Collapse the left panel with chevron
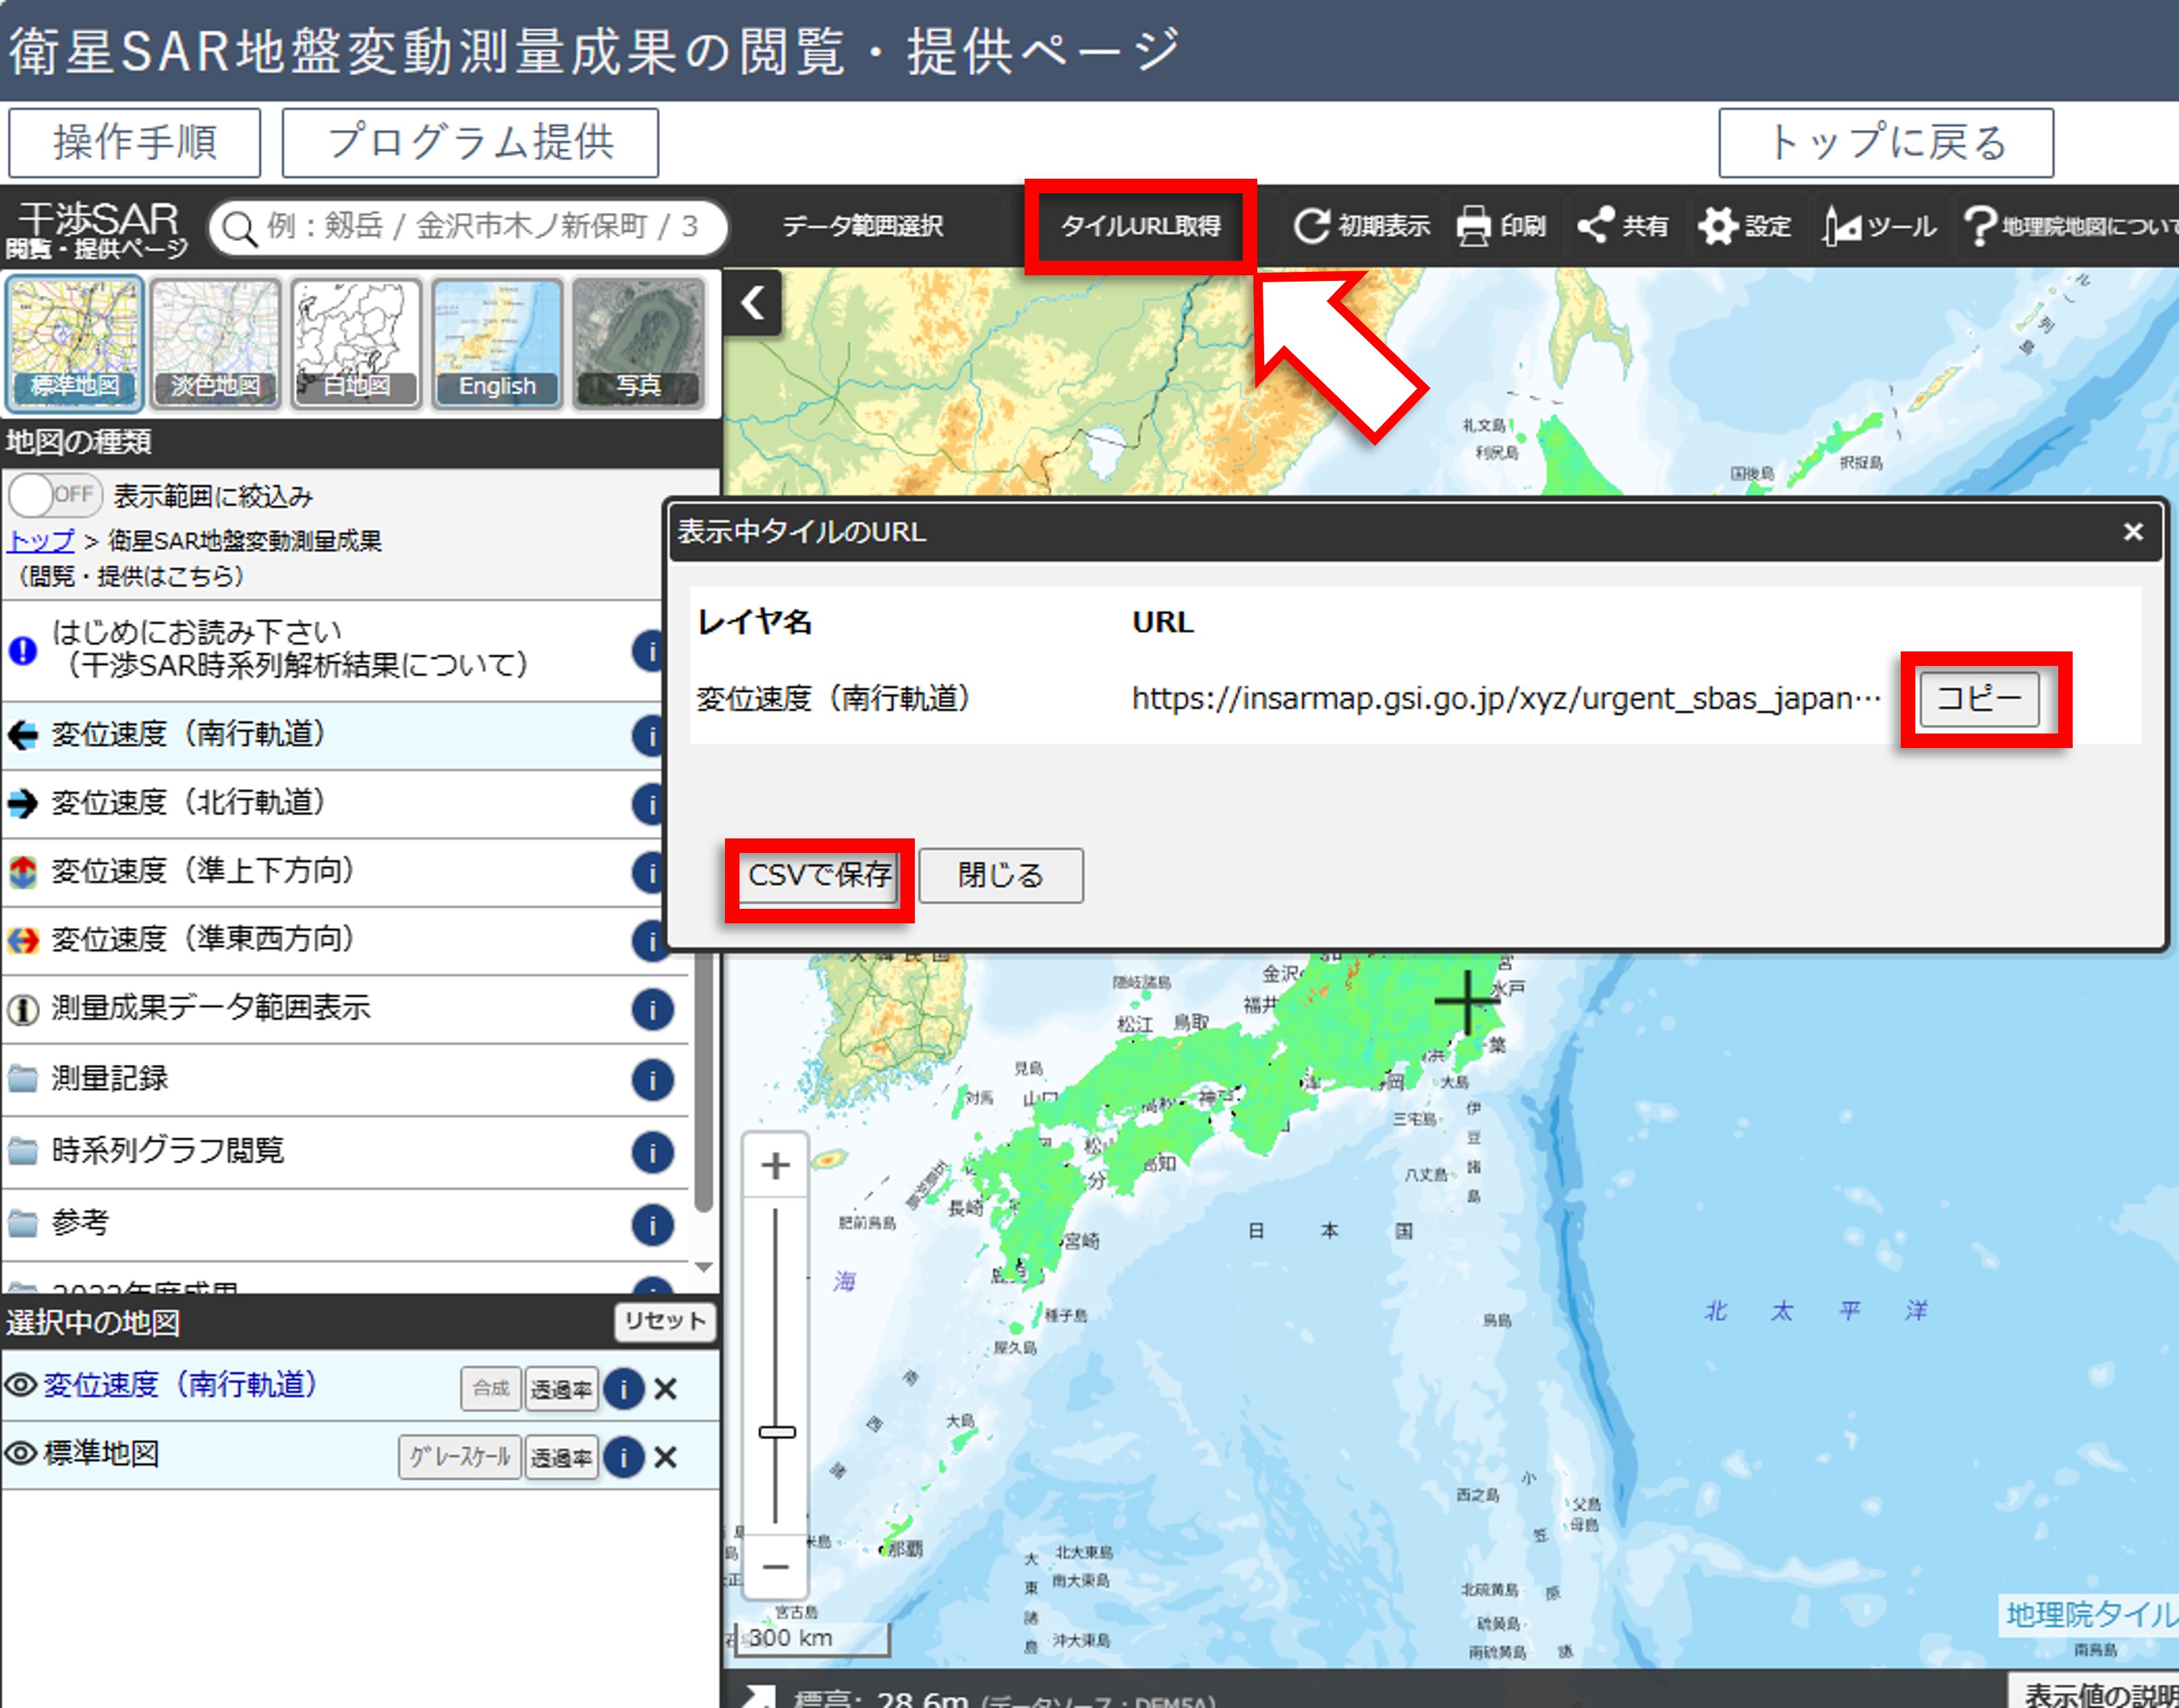This screenshot has height=1708, width=2179. point(753,302)
